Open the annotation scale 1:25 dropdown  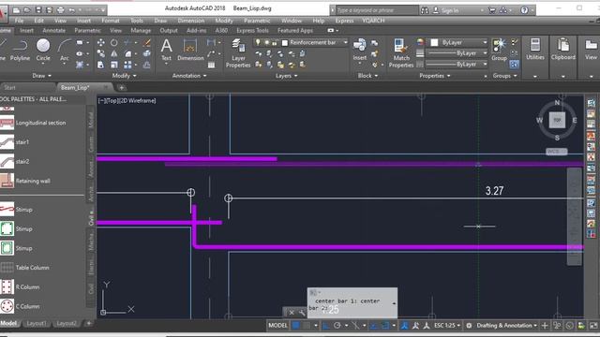click(448, 326)
